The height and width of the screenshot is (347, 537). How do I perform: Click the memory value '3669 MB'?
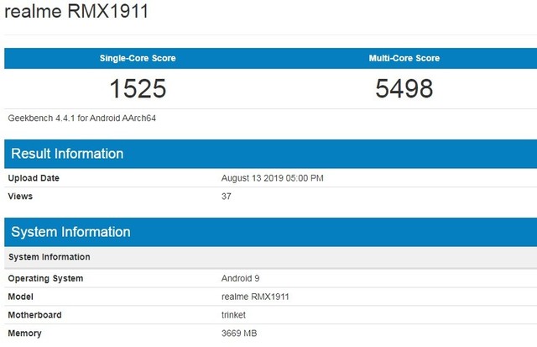239,334
